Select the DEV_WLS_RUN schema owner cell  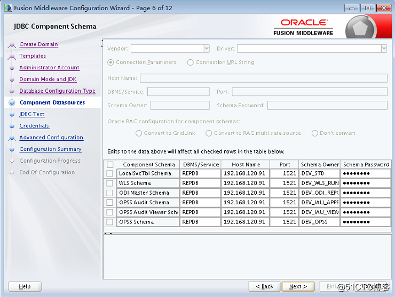[319, 183]
